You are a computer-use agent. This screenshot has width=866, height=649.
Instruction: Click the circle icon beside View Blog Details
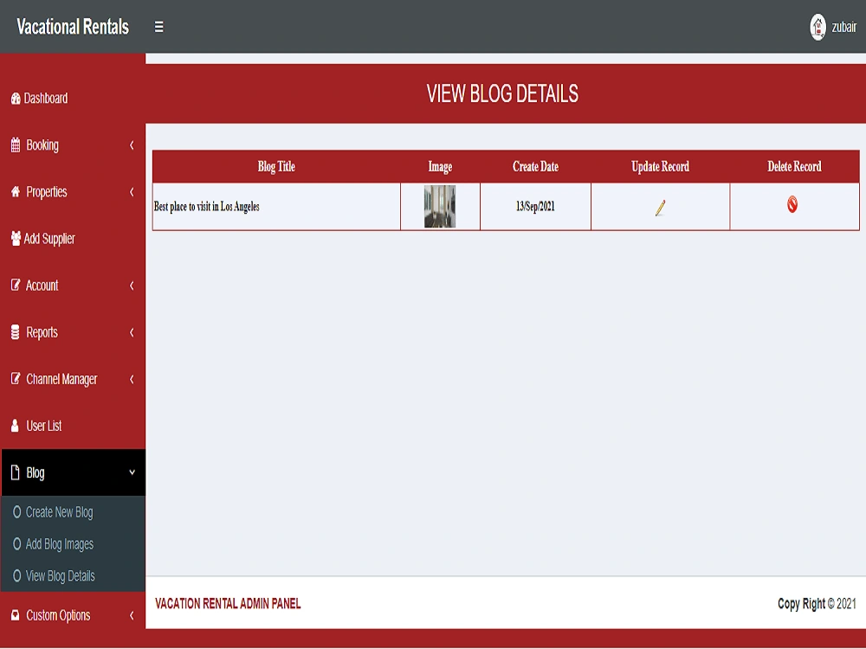click(x=16, y=576)
